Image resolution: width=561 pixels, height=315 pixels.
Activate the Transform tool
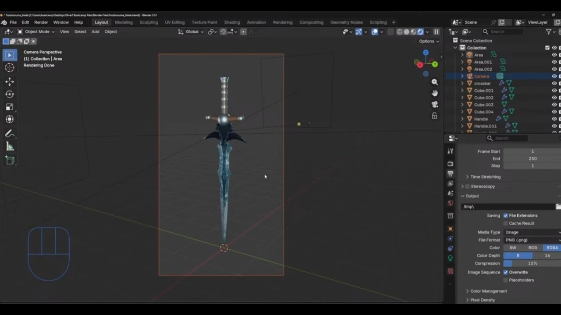tap(10, 119)
